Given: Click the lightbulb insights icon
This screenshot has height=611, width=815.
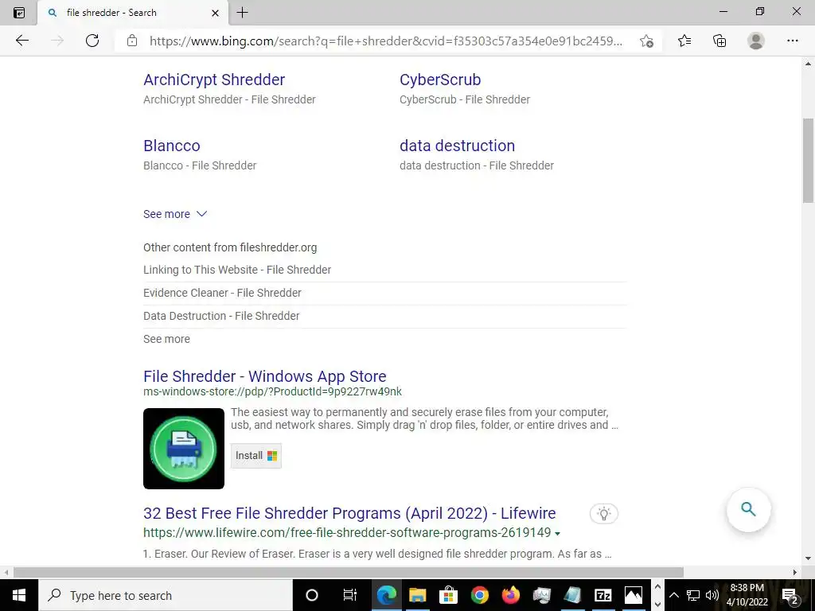Looking at the screenshot, I should click(x=603, y=513).
